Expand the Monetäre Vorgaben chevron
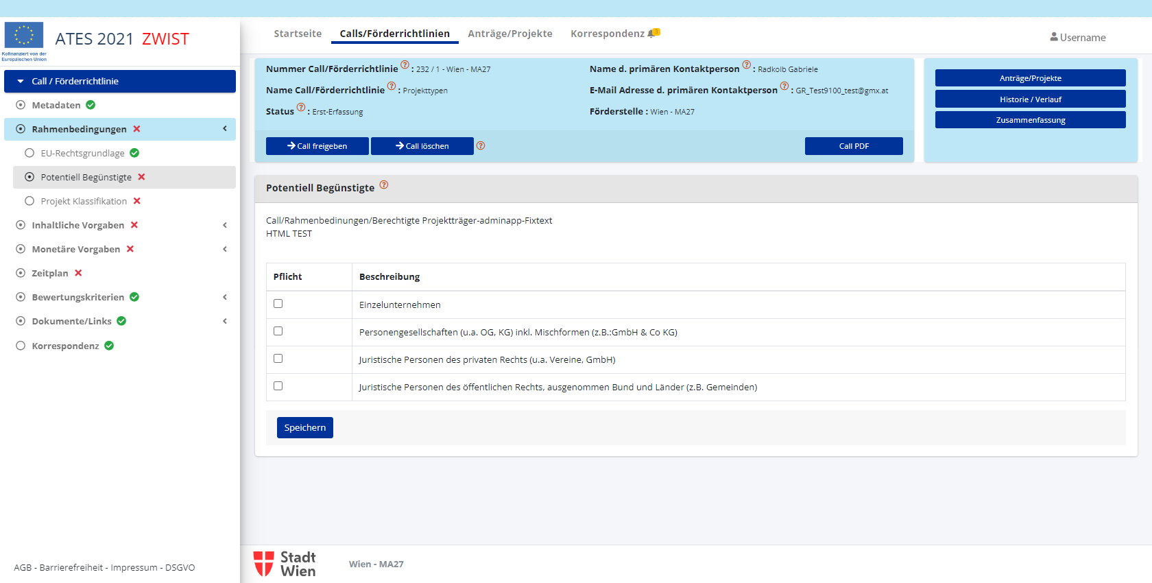1152x583 pixels. click(x=225, y=249)
